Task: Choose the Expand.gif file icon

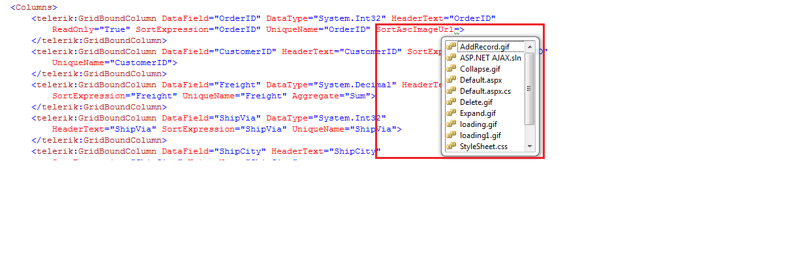Action: point(451,113)
